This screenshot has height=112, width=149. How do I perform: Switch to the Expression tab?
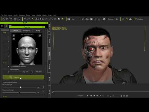click(27, 31)
